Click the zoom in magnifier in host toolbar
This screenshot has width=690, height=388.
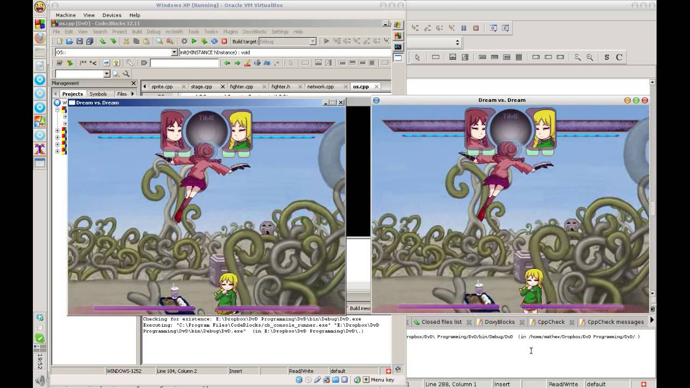tap(578, 57)
